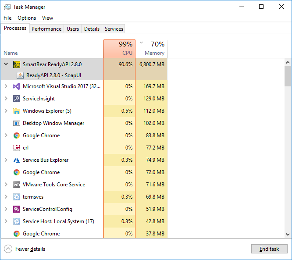Expand the Windows Explorer (5) group
292x260 pixels.
[x=6, y=111]
